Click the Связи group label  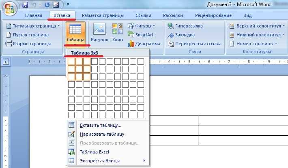pyautogui.click(x=195, y=52)
